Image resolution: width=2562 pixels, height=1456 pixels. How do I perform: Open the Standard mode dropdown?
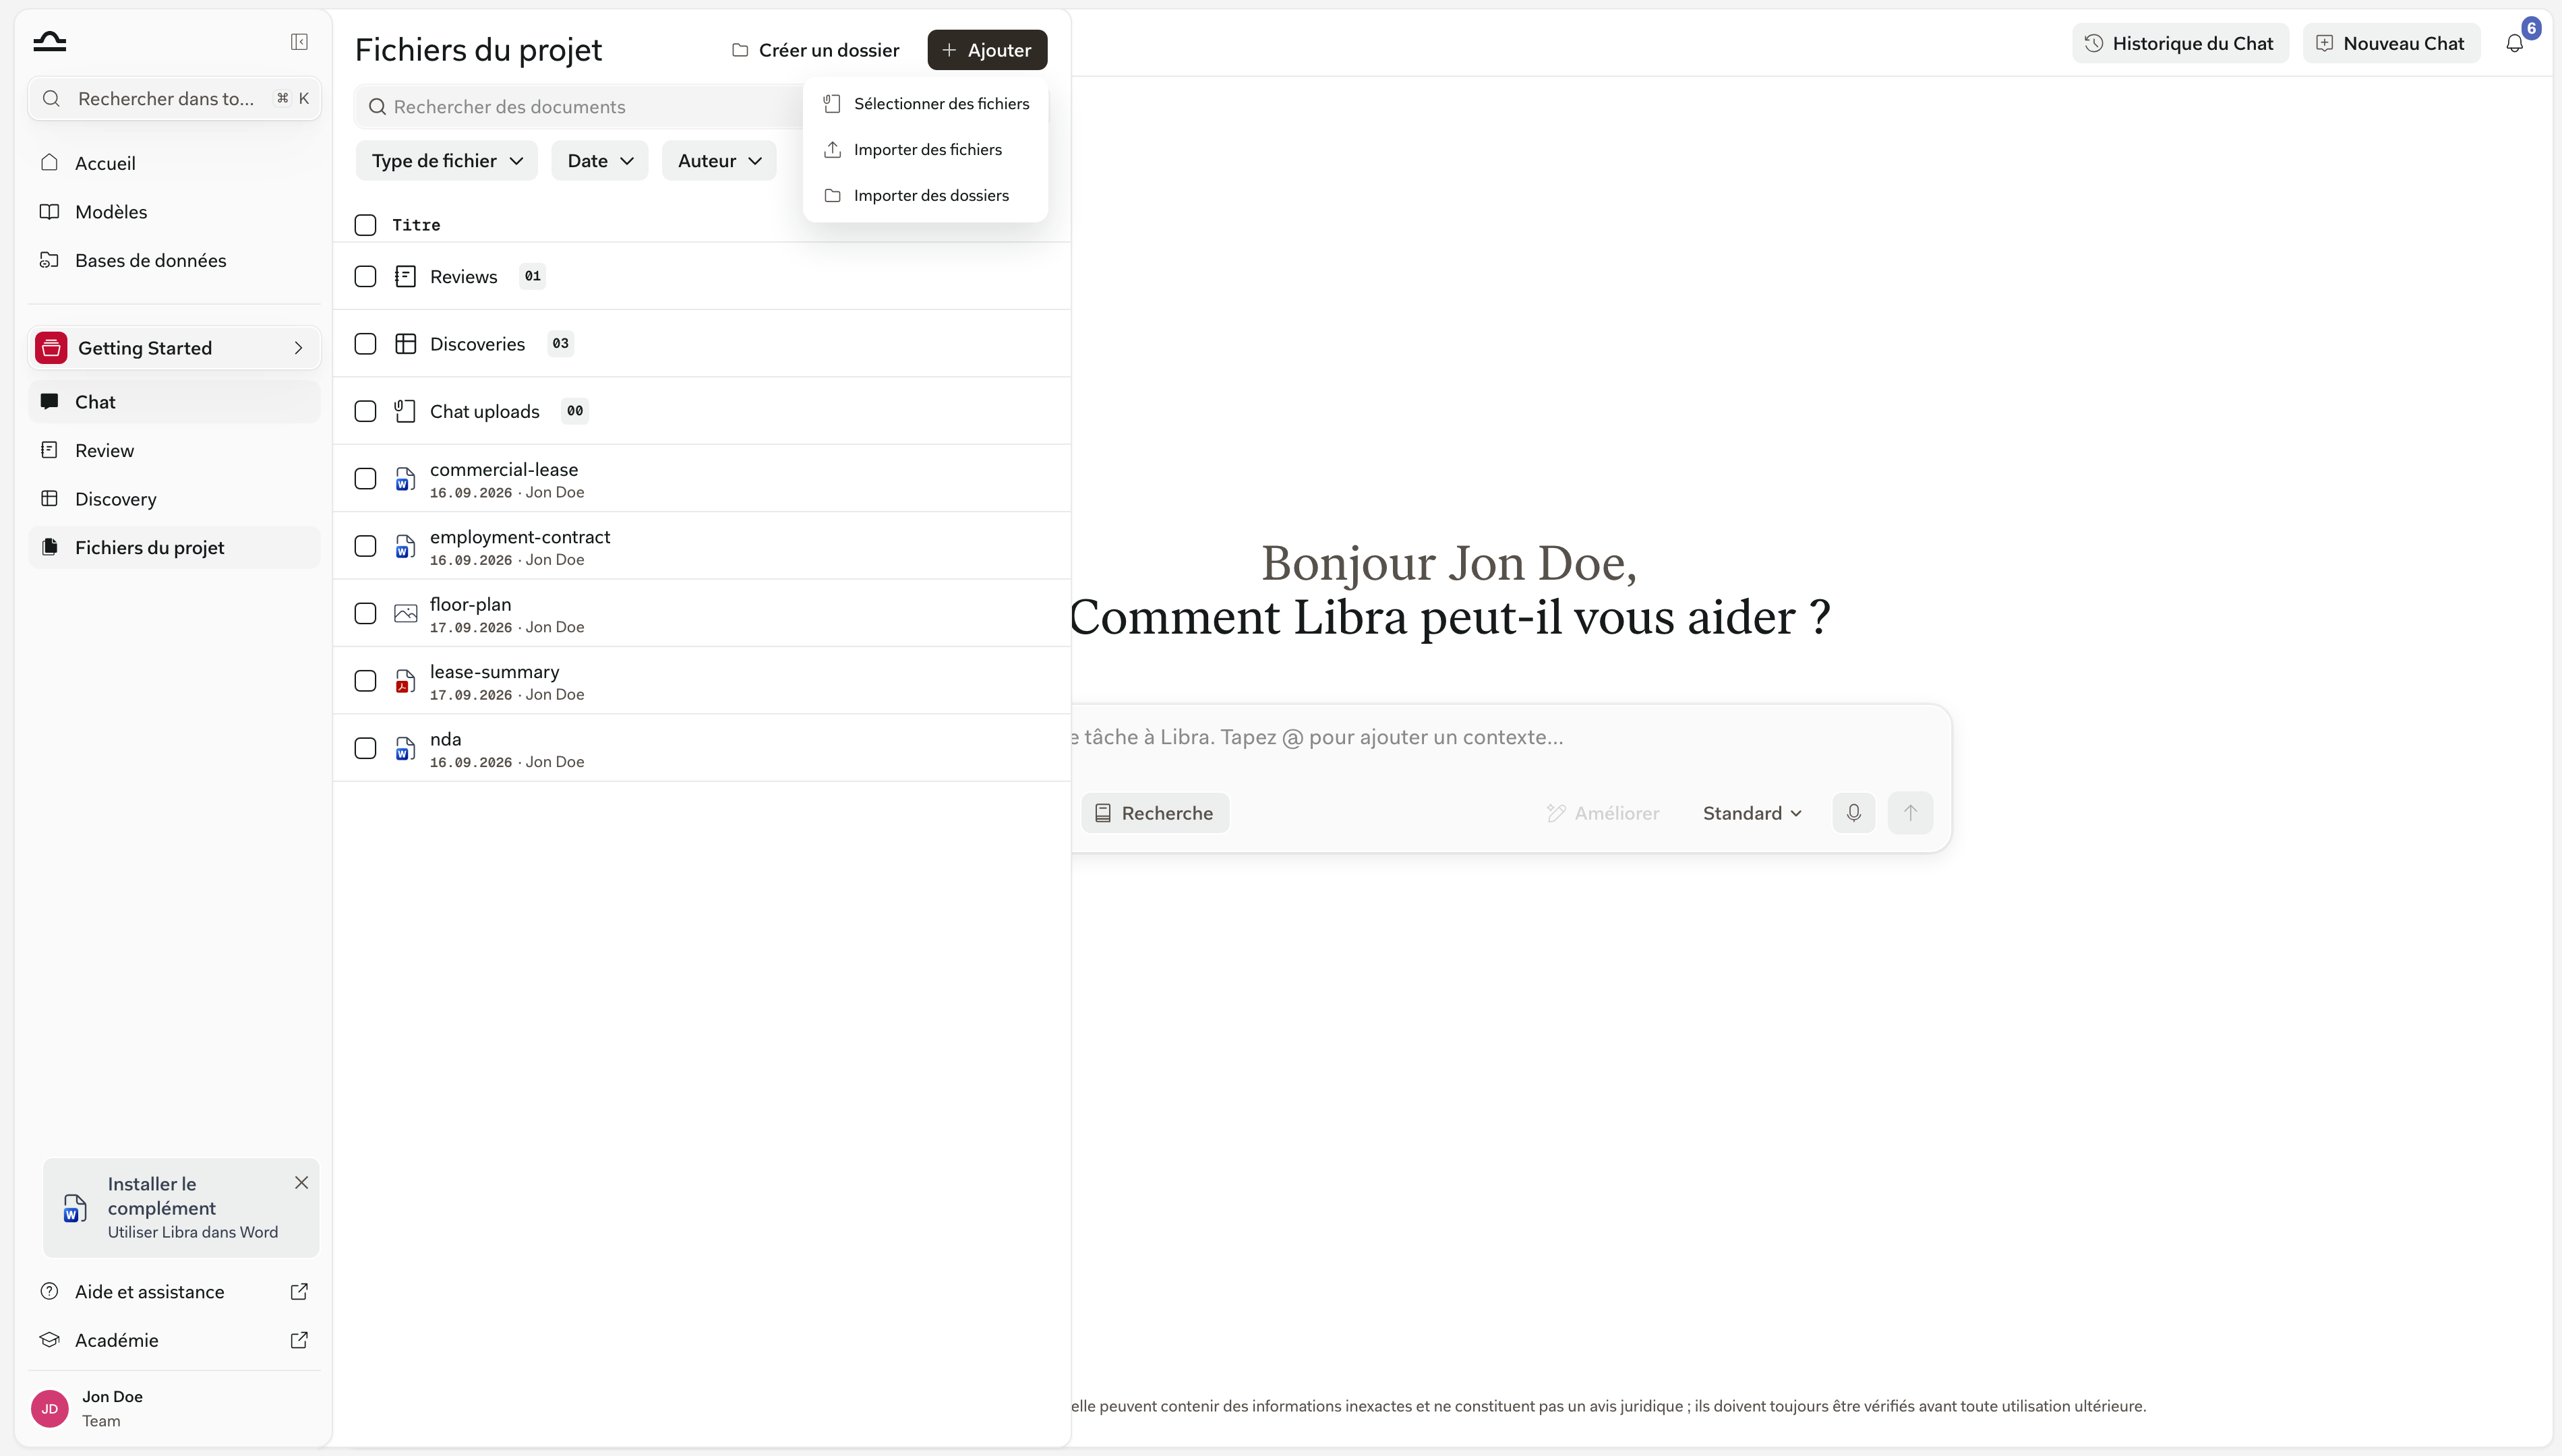[1752, 813]
